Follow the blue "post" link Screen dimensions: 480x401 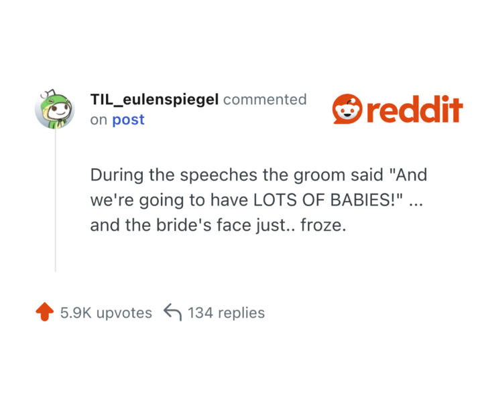coord(128,120)
